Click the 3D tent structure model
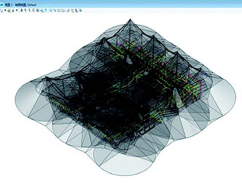This screenshot has width=242, height=188. 125,98
